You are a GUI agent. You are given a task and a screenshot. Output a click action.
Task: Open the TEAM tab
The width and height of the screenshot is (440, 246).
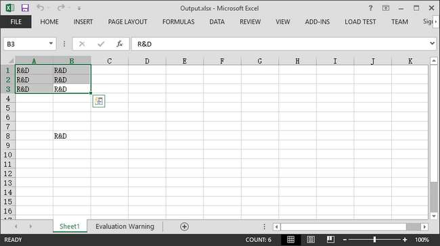[399, 22]
